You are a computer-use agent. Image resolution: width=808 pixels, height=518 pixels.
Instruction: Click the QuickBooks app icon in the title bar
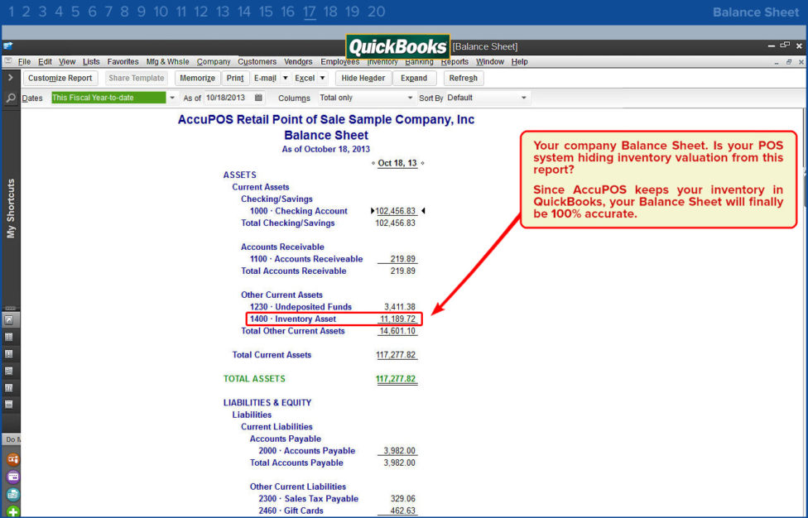[7, 46]
